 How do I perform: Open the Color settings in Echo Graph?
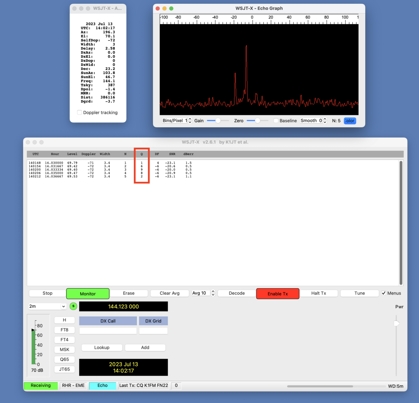(x=350, y=121)
